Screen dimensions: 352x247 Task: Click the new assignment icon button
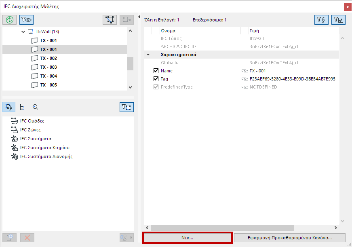pos(9,238)
